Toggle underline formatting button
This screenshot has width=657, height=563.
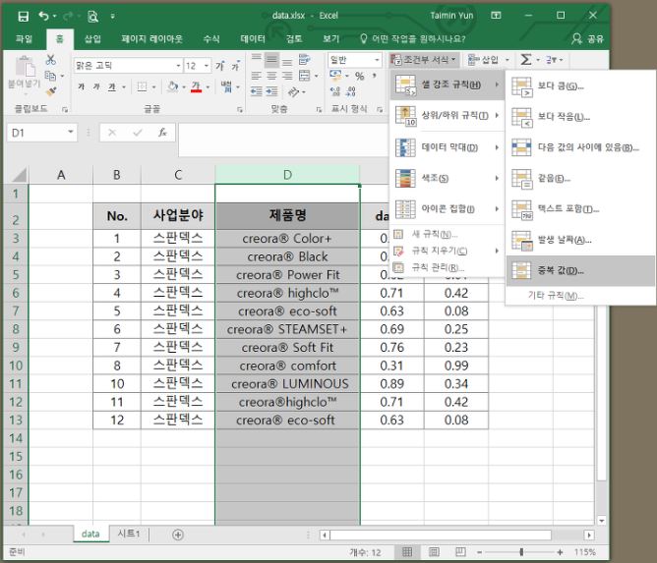(x=112, y=86)
